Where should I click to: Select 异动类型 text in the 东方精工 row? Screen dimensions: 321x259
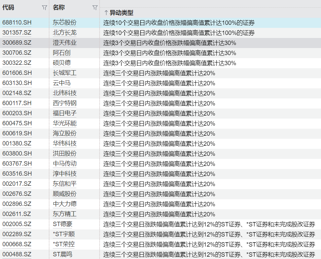click(x=159, y=214)
